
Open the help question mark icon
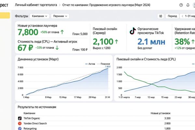click(x=181, y=5)
